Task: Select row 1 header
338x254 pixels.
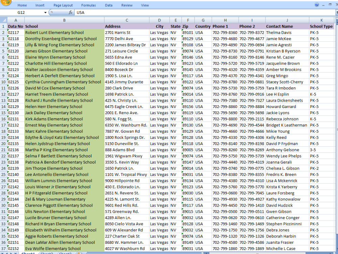Action: pos(3,26)
